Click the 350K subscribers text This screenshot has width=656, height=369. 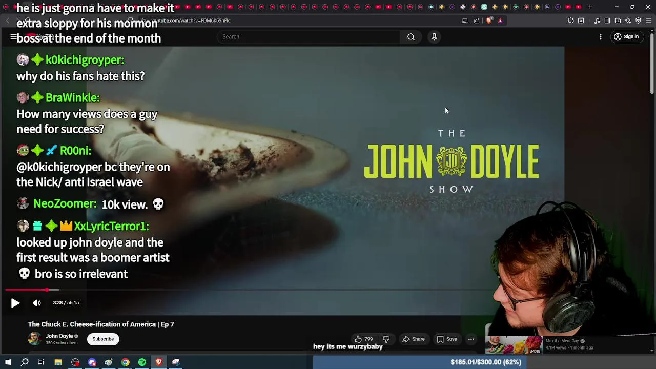tap(61, 343)
